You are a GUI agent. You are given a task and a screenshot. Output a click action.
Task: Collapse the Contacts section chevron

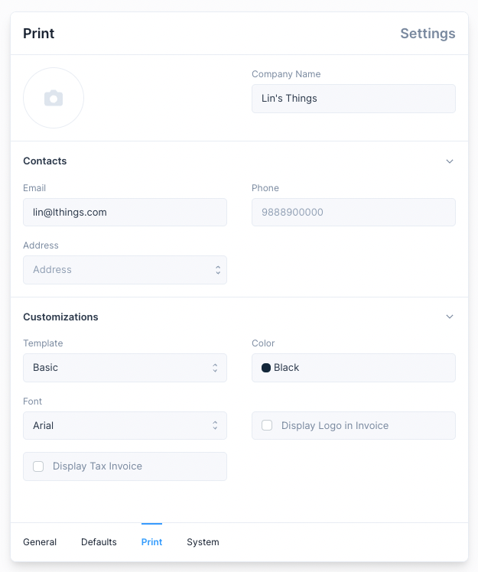click(450, 161)
